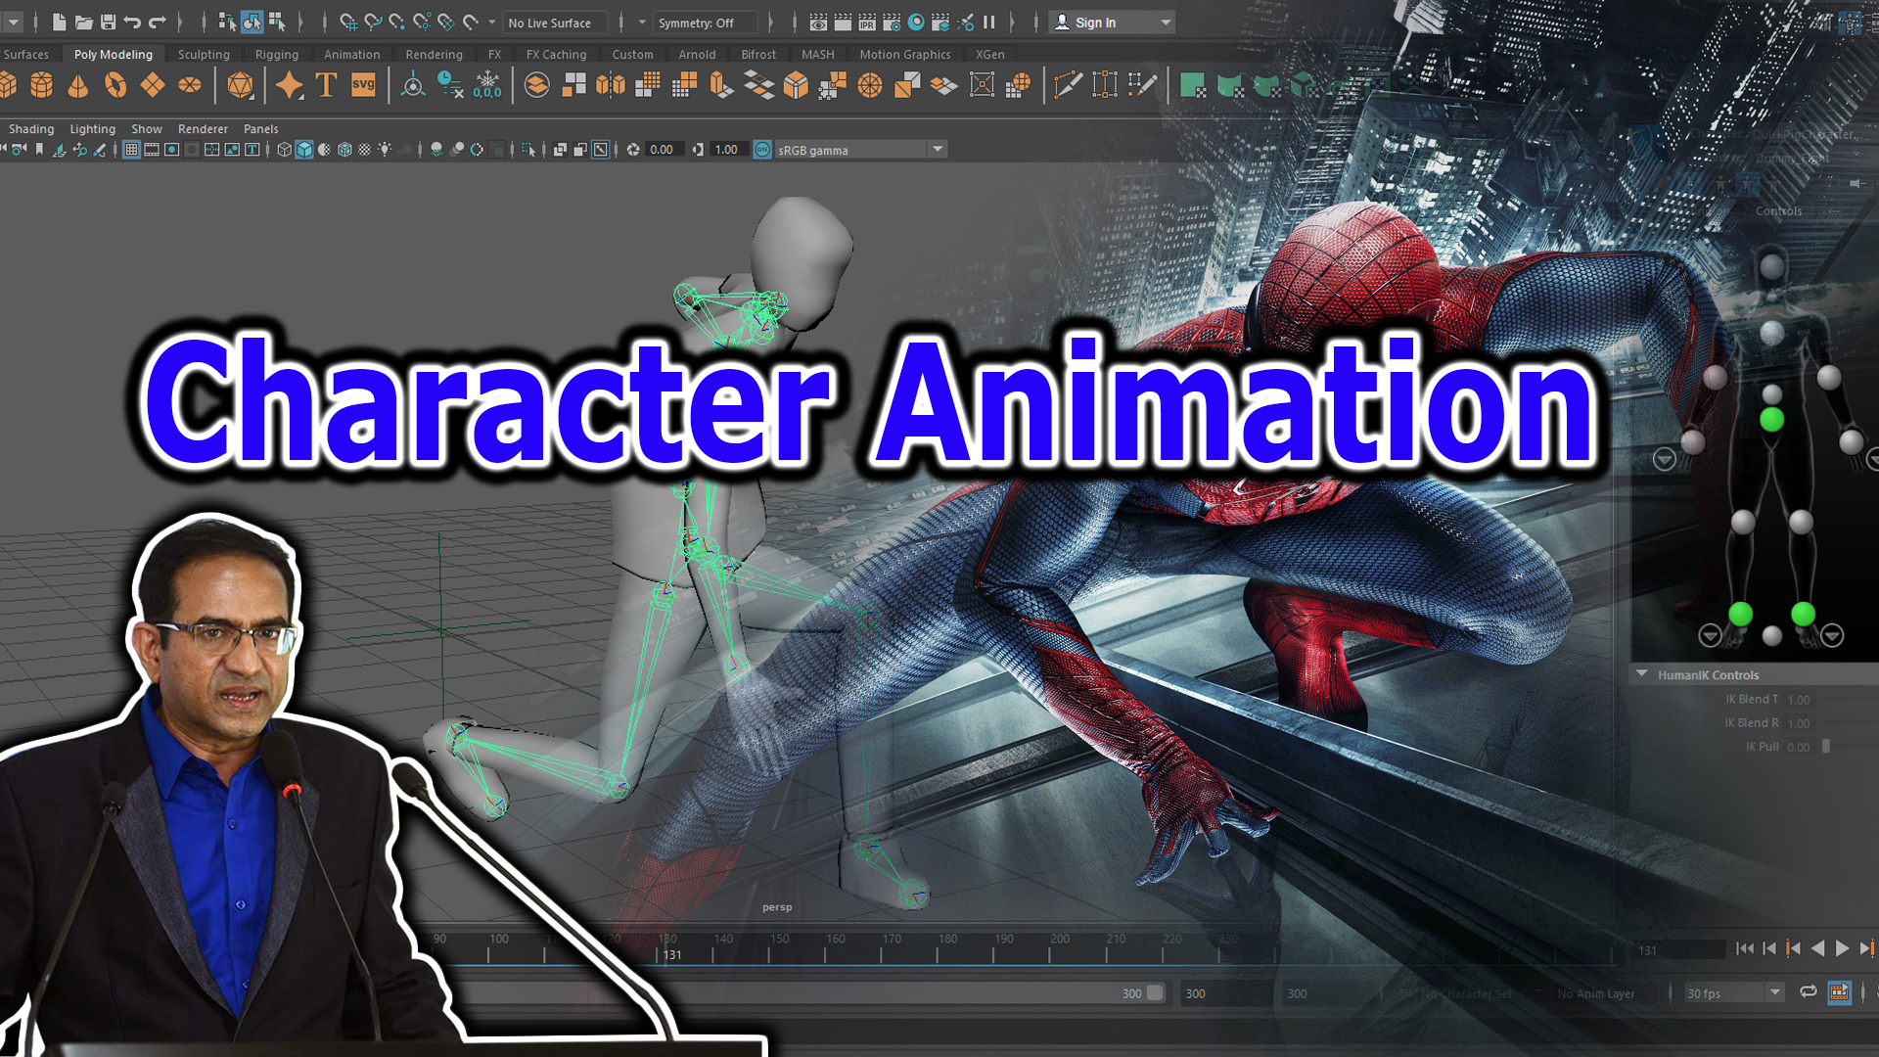Toggle loop playback icon
The width and height of the screenshot is (1879, 1057).
pyautogui.click(x=1809, y=992)
